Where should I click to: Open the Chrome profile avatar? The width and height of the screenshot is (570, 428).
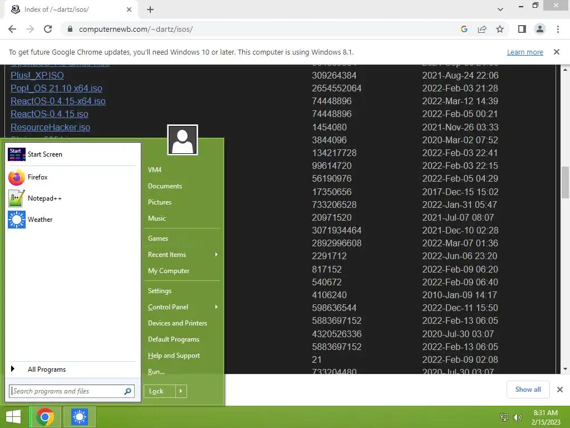(540, 29)
